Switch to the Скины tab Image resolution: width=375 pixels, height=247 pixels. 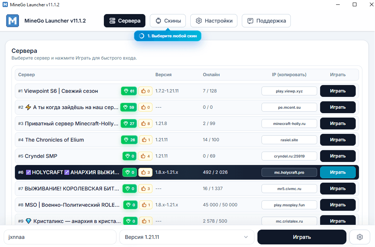click(168, 21)
